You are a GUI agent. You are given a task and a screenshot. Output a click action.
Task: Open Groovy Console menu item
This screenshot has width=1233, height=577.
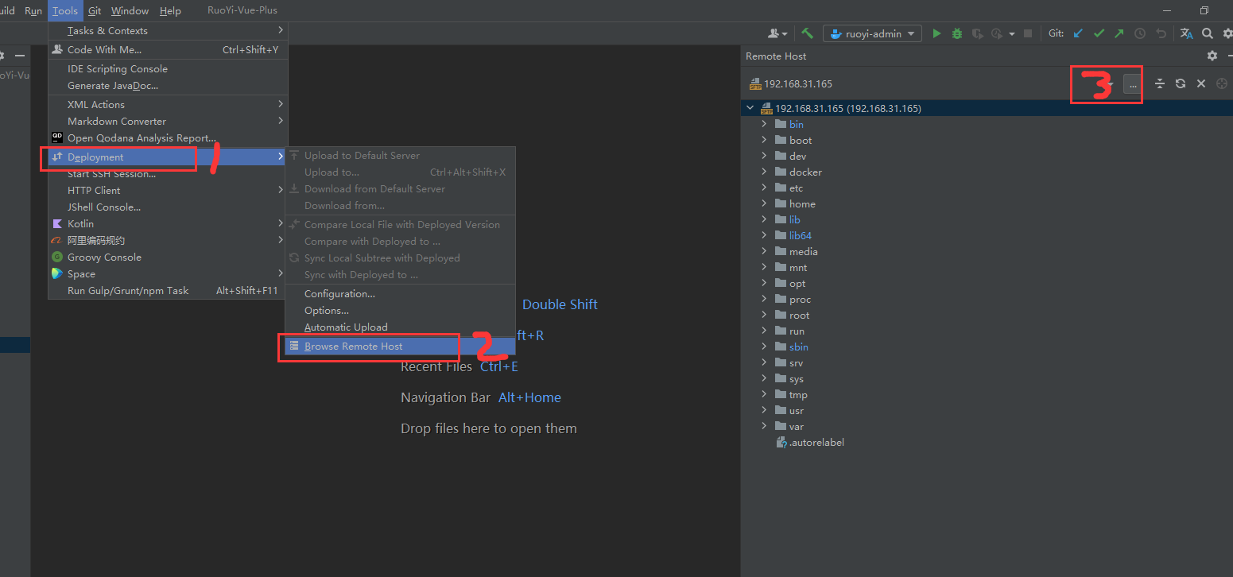tap(167, 257)
